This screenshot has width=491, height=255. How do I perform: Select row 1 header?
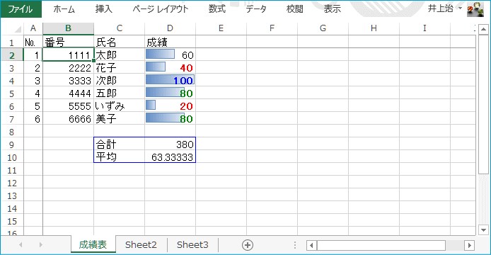click(x=11, y=42)
